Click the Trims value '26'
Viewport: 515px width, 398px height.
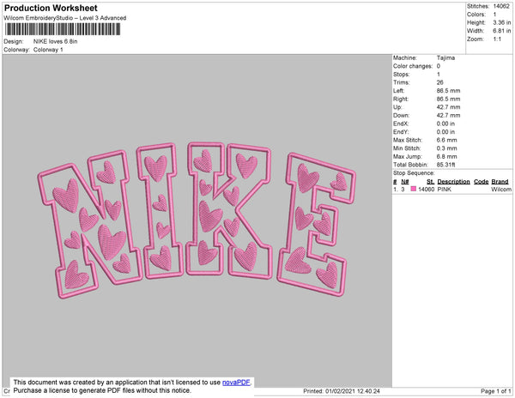(x=440, y=82)
